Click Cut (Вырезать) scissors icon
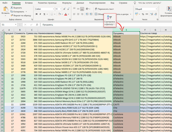Screen dimensions: 172x132 [12, 8]
